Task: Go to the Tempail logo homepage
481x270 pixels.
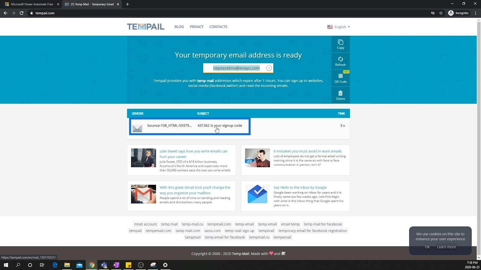Action: pos(146,27)
